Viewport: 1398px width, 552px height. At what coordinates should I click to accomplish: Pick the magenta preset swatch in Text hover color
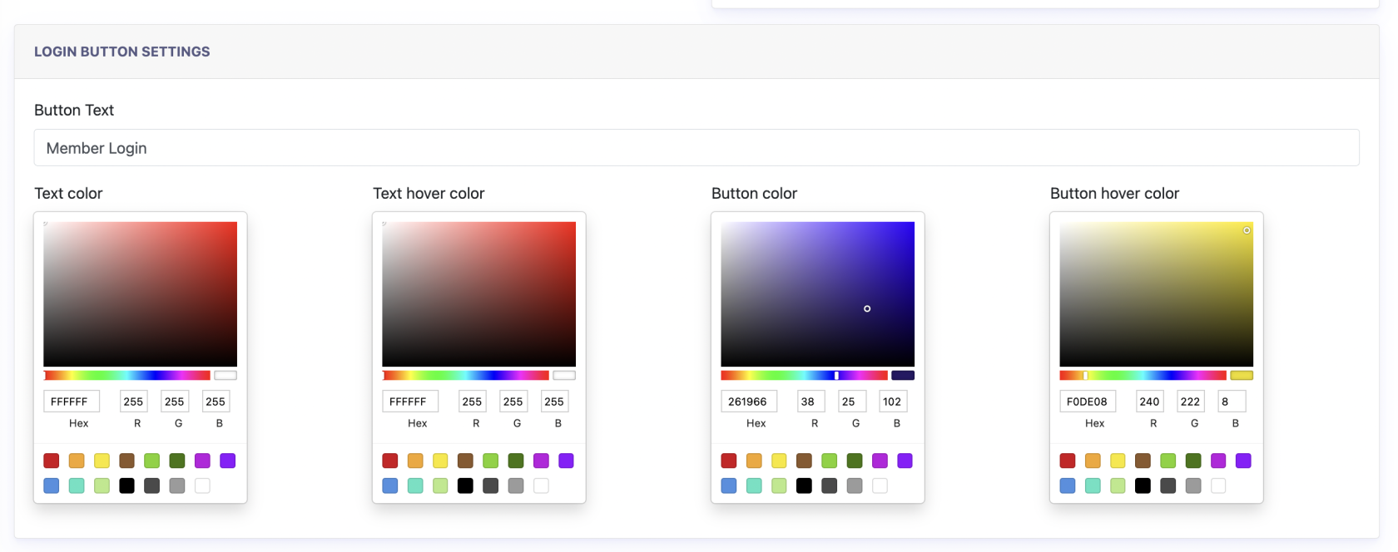point(541,461)
